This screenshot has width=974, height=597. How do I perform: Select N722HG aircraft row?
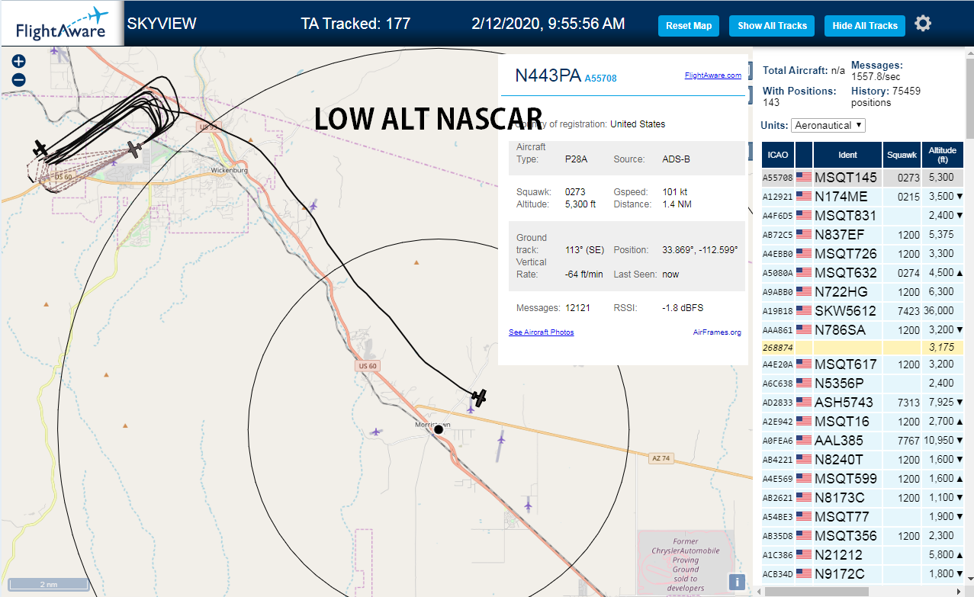[x=863, y=292]
